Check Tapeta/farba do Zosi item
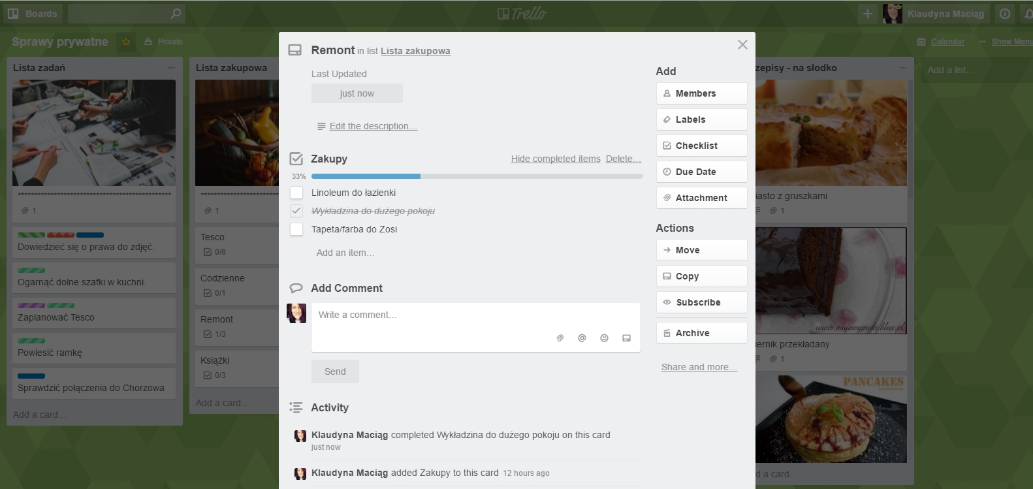1033x489 pixels. [296, 229]
